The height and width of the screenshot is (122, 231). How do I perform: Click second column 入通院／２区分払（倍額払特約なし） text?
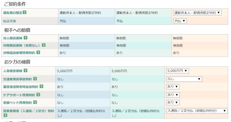point(136,113)
